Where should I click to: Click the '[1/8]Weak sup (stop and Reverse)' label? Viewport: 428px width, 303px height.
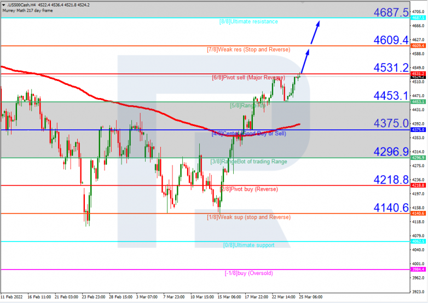click(x=248, y=217)
